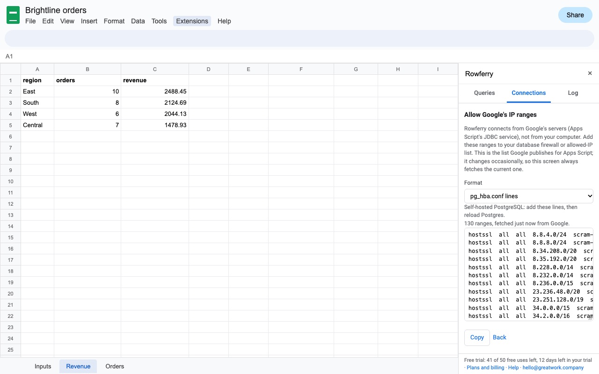The width and height of the screenshot is (599, 374).
Task: Open the Help menu
Action: click(224, 21)
